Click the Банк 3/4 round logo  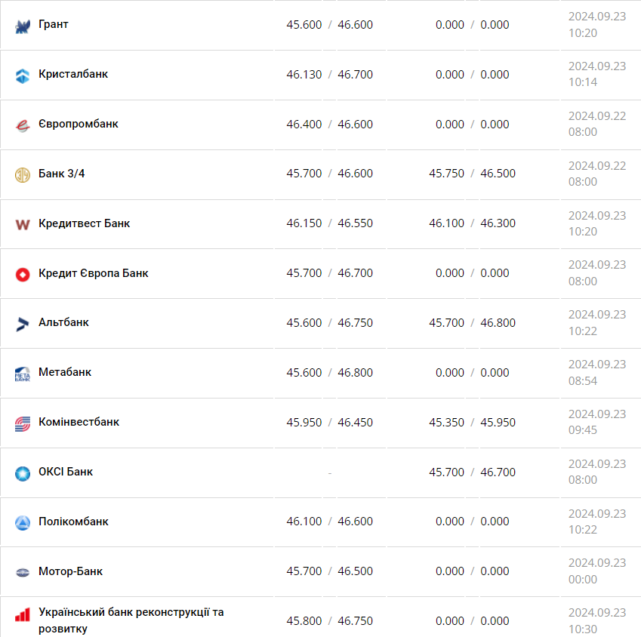(x=22, y=174)
